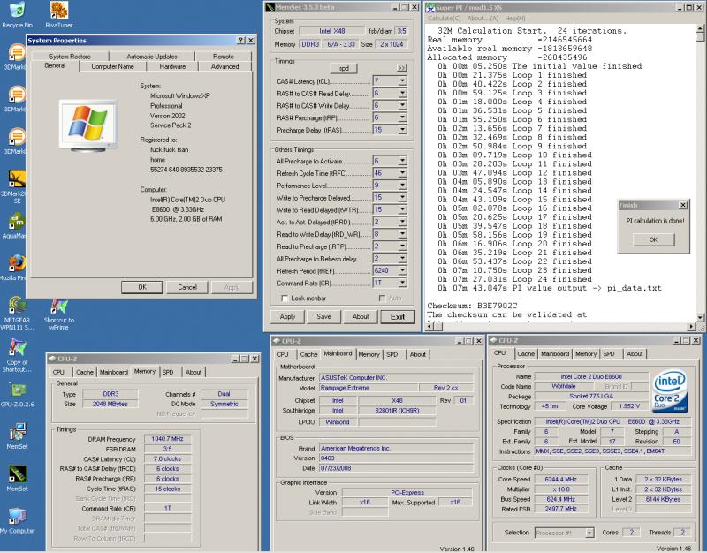Click the About button in MemSet
The image size is (707, 553).
click(361, 317)
